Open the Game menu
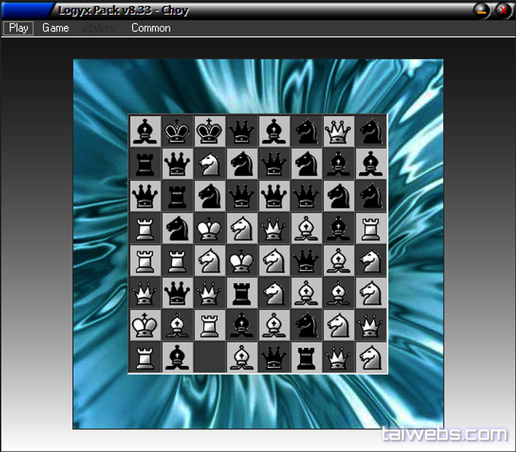Image resolution: width=516 pixels, height=452 pixels. coord(55,28)
